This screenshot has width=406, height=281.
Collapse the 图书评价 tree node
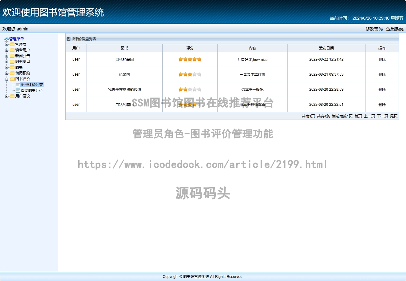(7, 79)
